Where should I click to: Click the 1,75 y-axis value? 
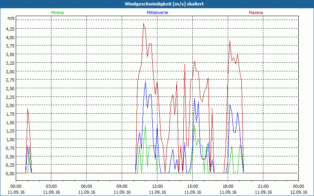pos(10,114)
